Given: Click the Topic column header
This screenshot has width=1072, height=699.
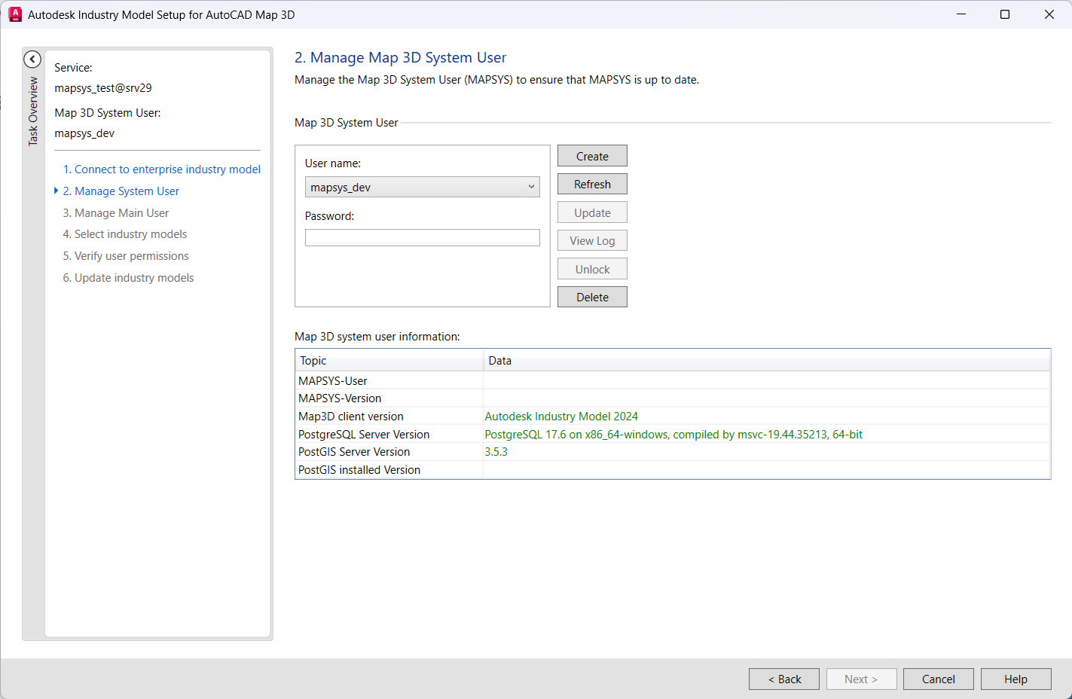Looking at the screenshot, I should click(389, 361).
